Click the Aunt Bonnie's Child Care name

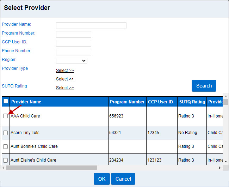point(34,146)
